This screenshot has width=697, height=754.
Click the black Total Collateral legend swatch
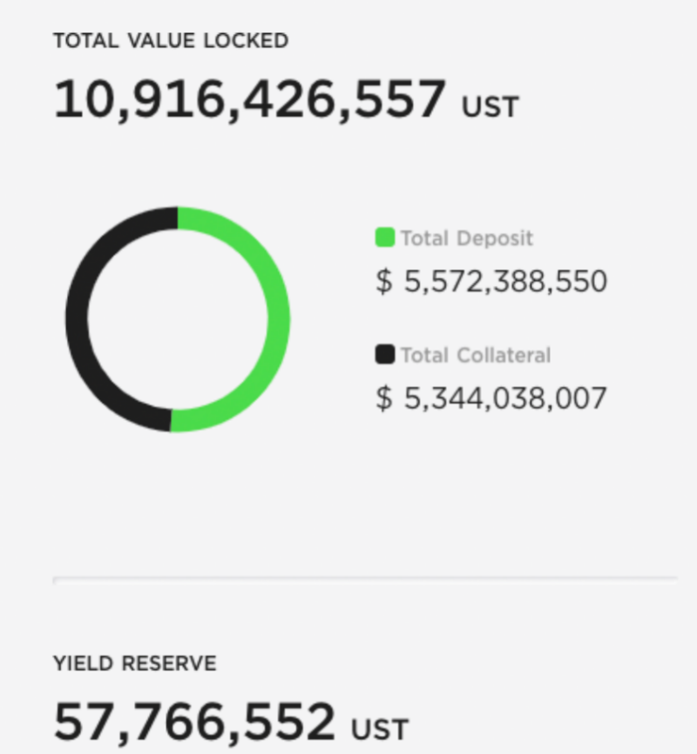click(x=384, y=355)
